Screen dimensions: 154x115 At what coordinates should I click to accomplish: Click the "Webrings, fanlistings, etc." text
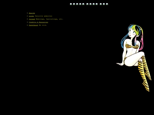(x=50, y=19)
